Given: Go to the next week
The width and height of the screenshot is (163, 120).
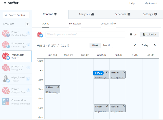Looking at the screenshot, I should coord(155,45).
